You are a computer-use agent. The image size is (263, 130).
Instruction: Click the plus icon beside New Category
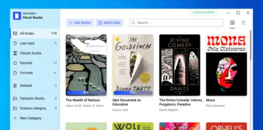pos(15,118)
